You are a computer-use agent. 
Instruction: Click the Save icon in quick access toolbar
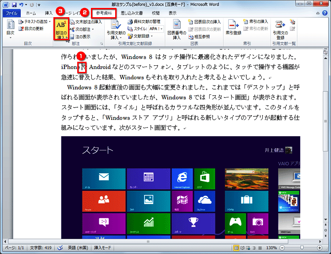pos(14,4)
